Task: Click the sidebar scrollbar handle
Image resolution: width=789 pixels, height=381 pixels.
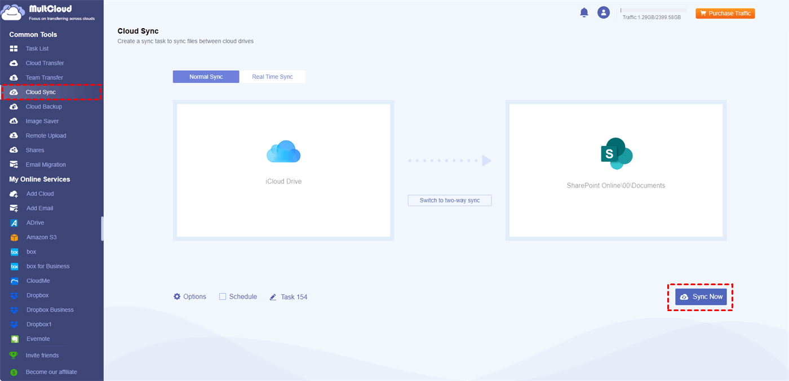Action: 102,228
